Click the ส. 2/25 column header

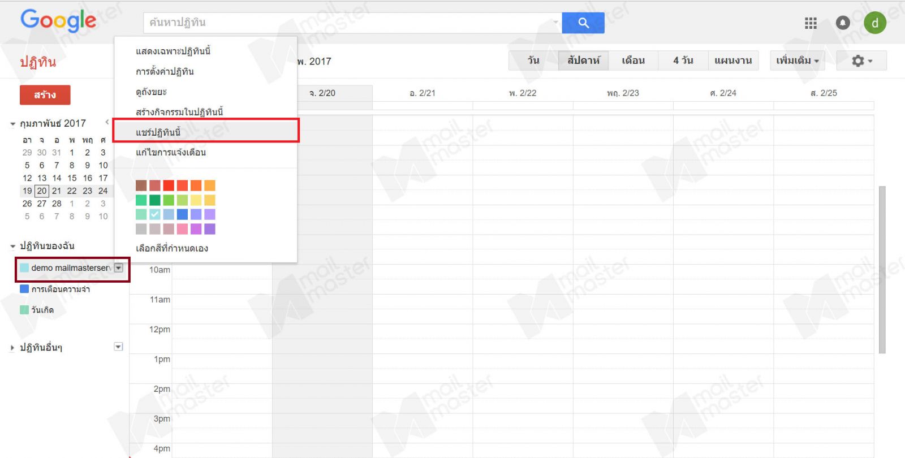824,93
